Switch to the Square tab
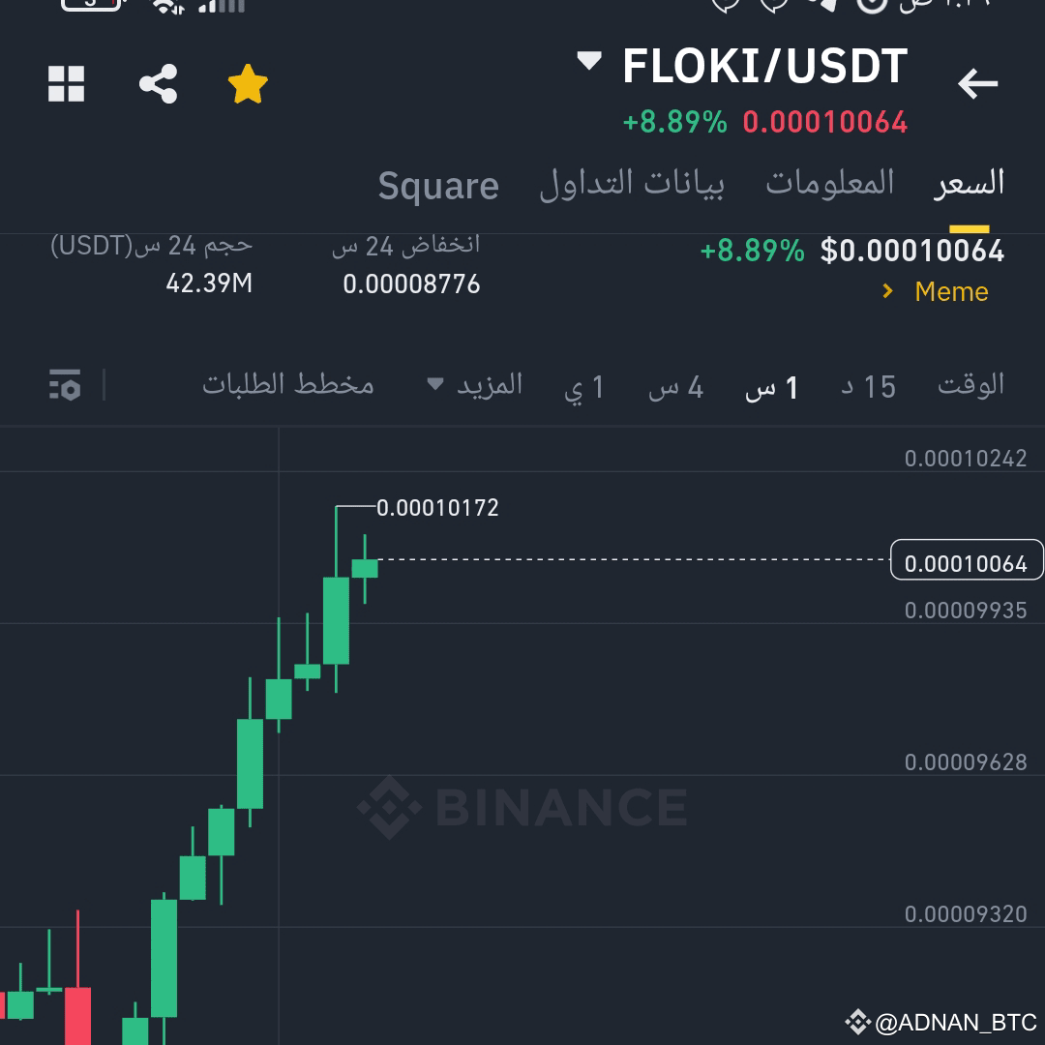 (438, 186)
